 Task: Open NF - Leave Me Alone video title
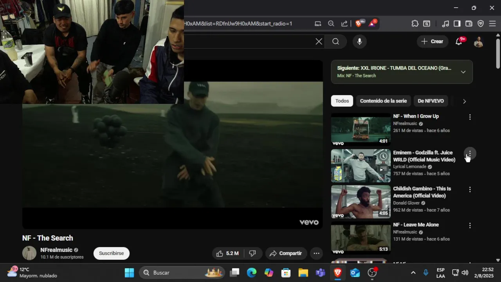(416, 225)
